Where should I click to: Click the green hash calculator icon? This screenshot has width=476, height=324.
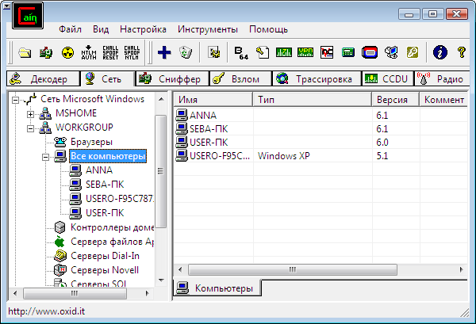click(348, 52)
